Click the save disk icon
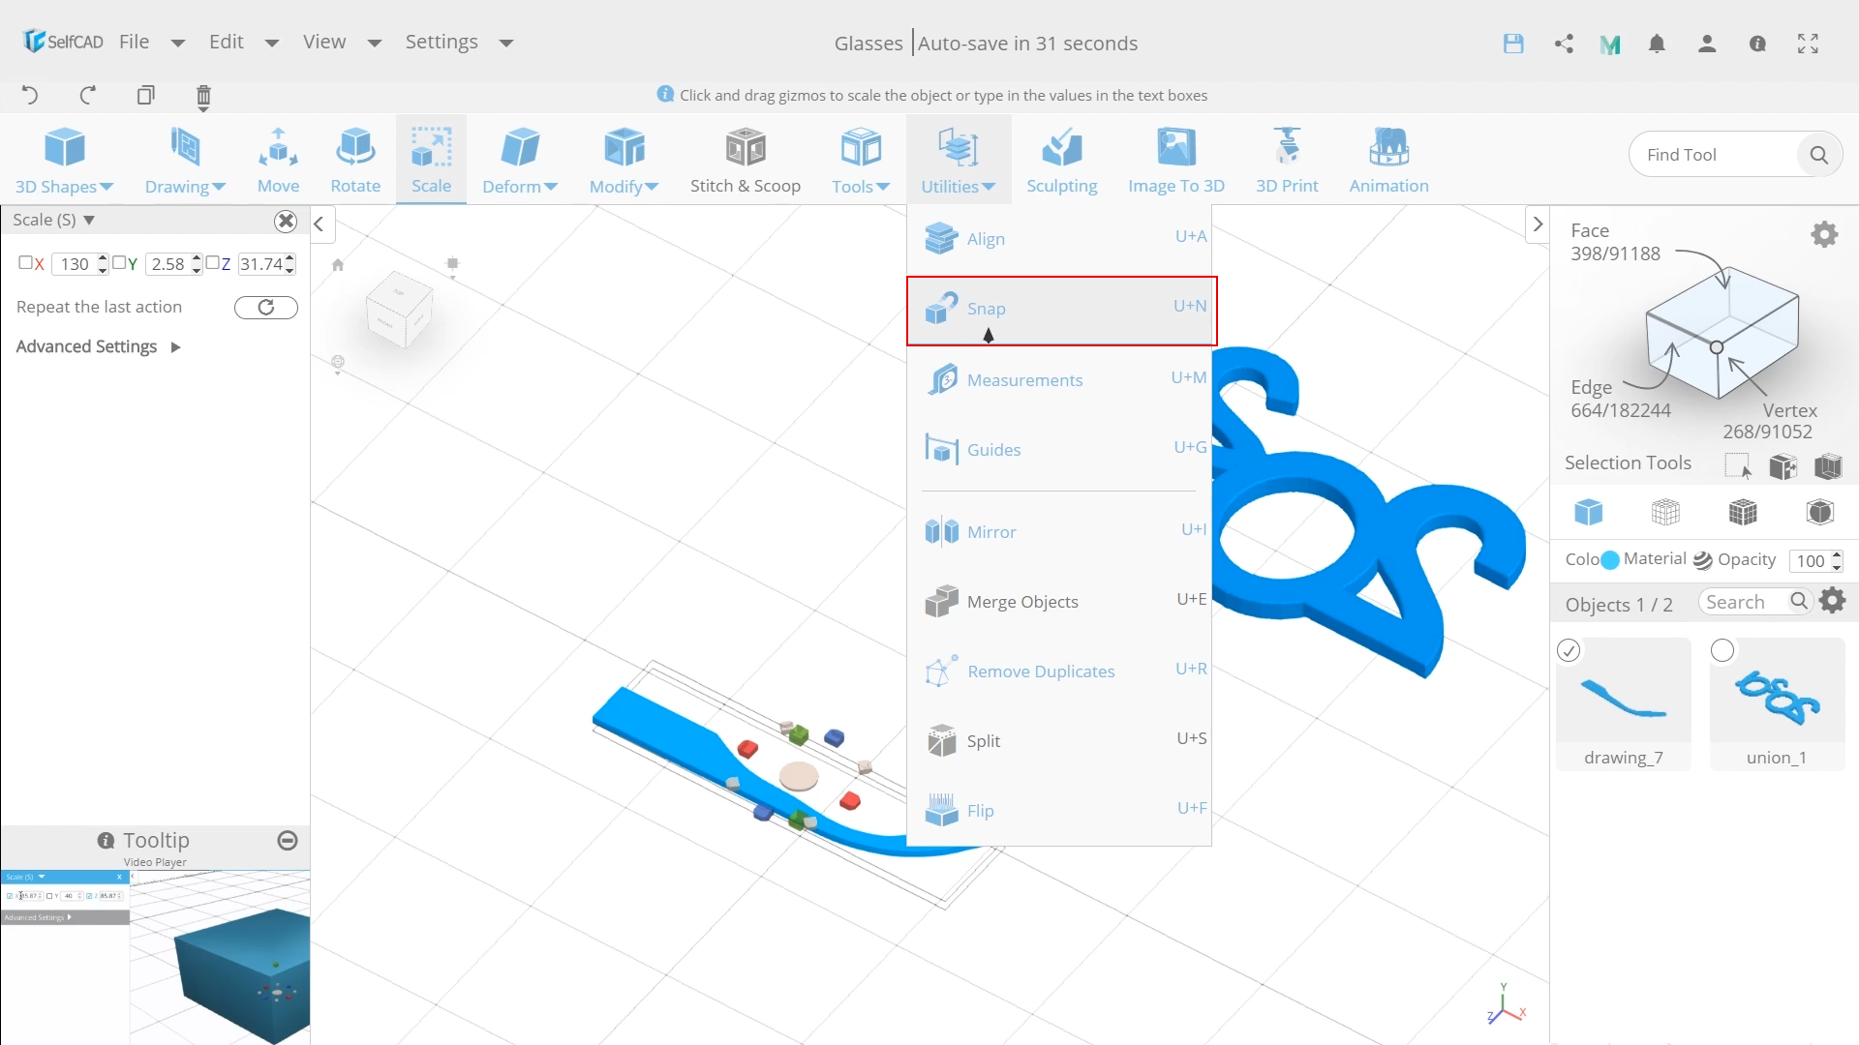Image resolution: width=1859 pixels, height=1045 pixels. coord(1513,44)
